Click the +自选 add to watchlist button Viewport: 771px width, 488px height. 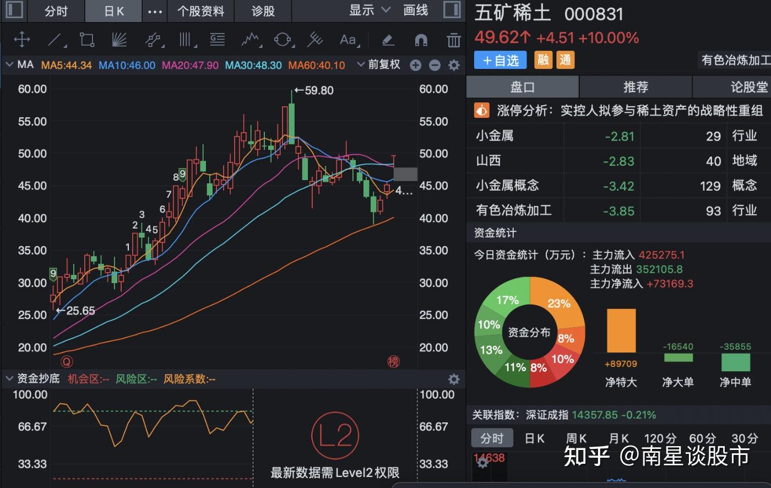500,60
